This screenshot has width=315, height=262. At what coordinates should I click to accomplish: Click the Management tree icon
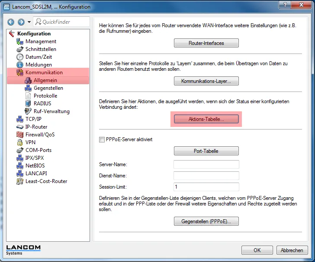(x=20, y=41)
